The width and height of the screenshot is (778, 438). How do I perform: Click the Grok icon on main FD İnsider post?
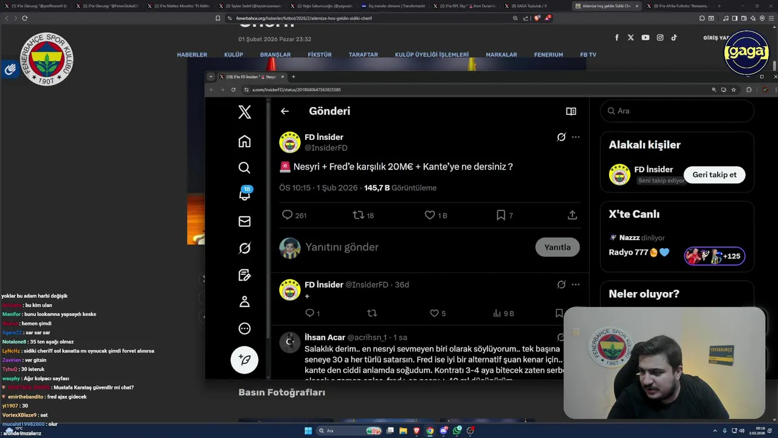coord(561,137)
